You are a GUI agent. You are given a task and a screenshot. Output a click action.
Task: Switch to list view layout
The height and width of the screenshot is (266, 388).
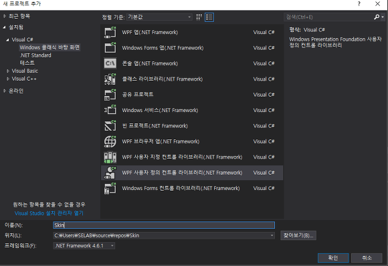pos(209,17)
